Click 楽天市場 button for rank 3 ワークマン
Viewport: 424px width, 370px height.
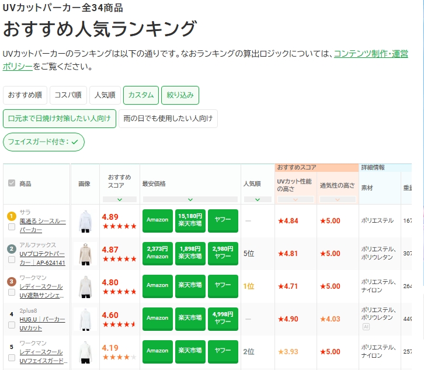(190, 286)
